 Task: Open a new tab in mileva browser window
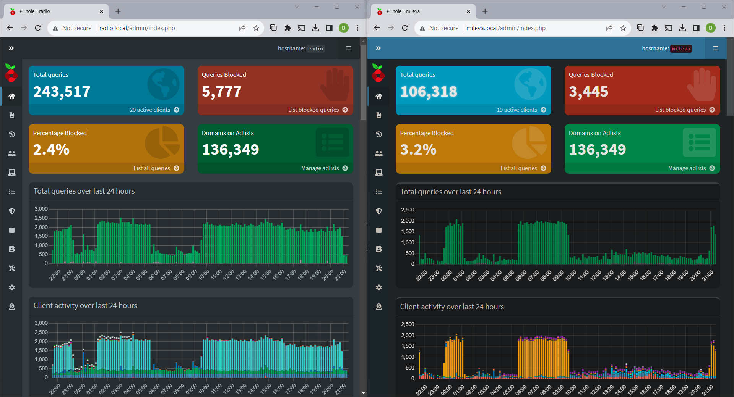[x=485, y=11]
